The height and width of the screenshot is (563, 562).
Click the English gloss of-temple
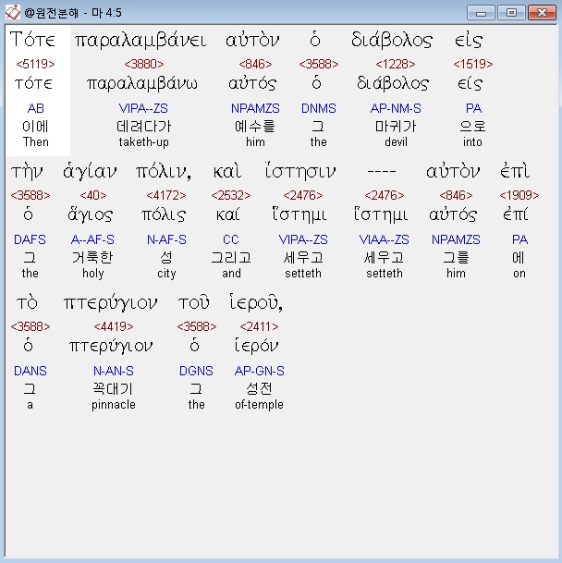click(259, 405)
